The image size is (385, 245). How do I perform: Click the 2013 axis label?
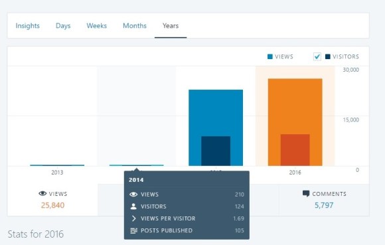point(57,173)
